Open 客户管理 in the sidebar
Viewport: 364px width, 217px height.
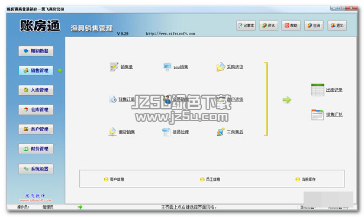coord(36,129)
